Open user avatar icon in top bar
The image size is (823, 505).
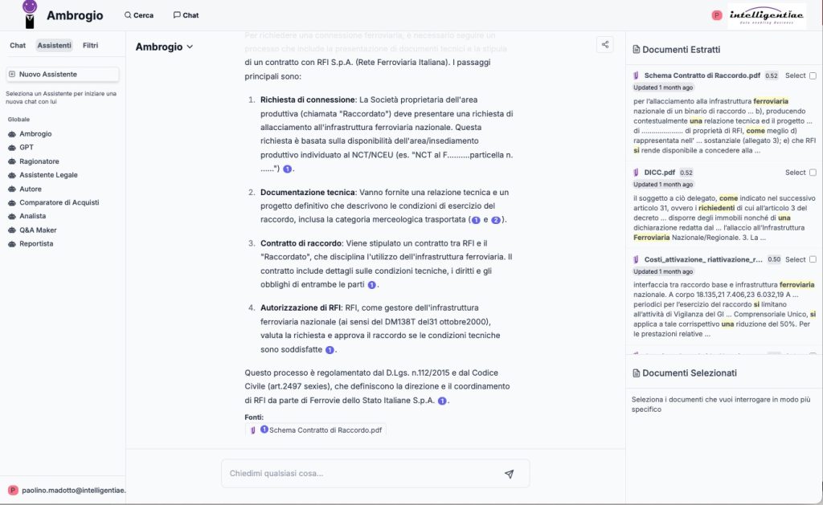(717, 15)
